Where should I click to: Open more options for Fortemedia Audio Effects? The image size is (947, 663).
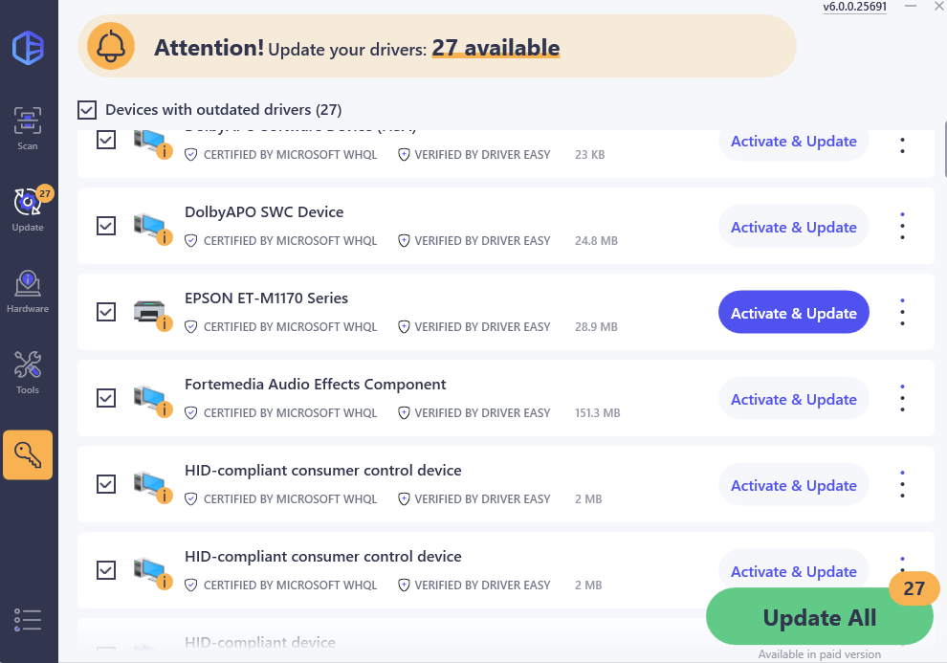click(x=902, y=399)
